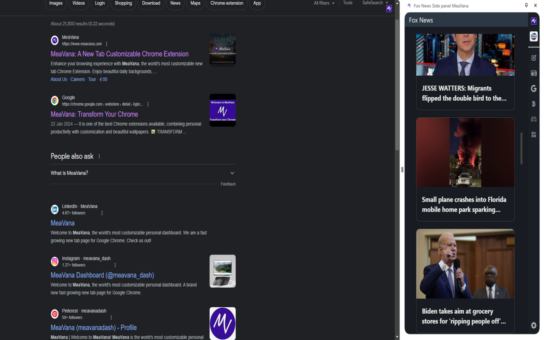The height and width of the screenshot is (340, 544).
Task: Click the page scroll up arrow
Action: tap(397, 3)
